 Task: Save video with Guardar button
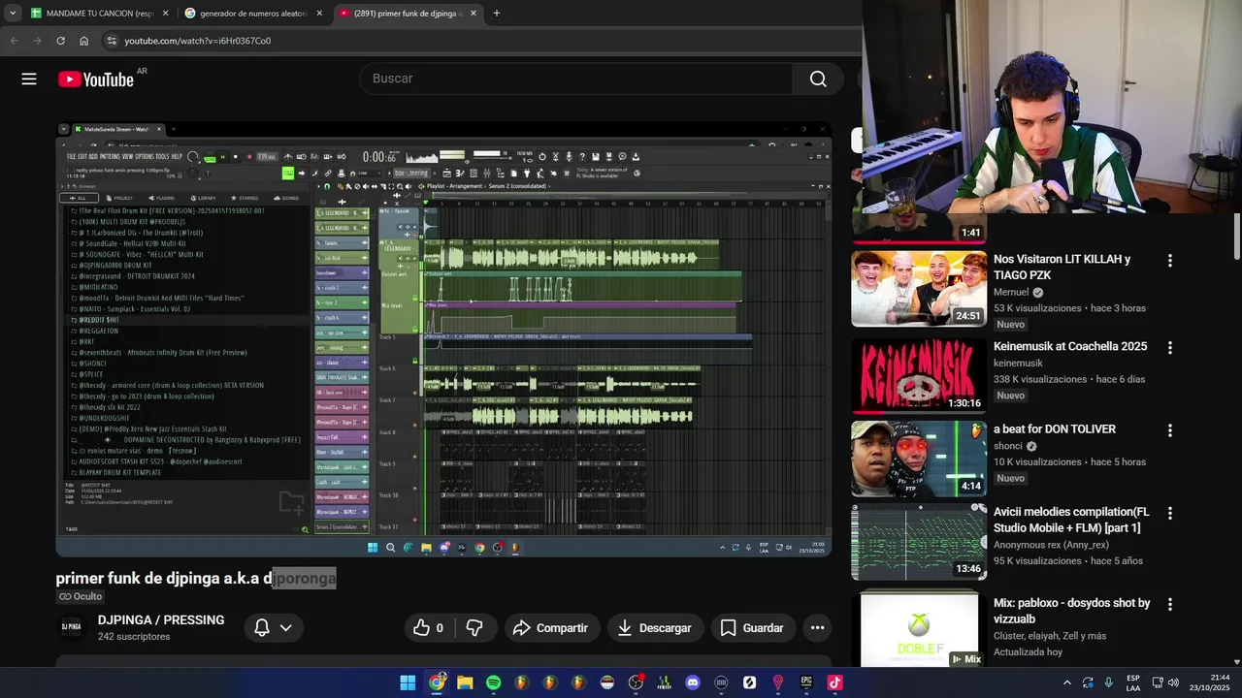[752, 628]
